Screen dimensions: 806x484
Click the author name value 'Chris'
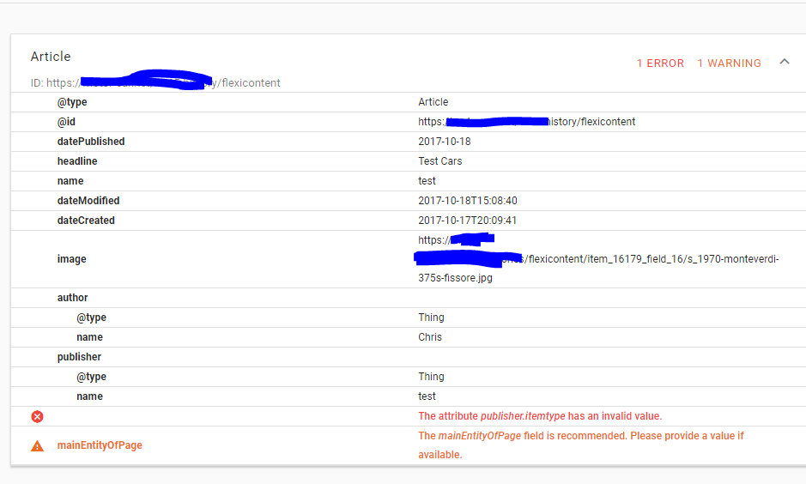tap(430, 337)
